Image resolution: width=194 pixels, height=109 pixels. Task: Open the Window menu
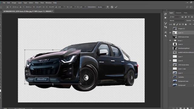[48, 3]
